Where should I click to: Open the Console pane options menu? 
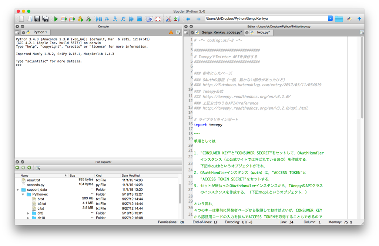click(x=178, y=32)
